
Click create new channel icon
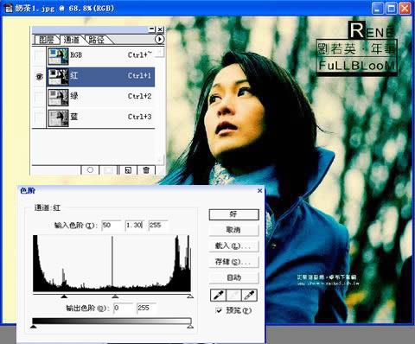(x=128, y=170)
